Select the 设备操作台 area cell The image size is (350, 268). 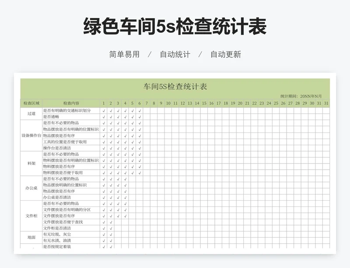pos(31,136)
